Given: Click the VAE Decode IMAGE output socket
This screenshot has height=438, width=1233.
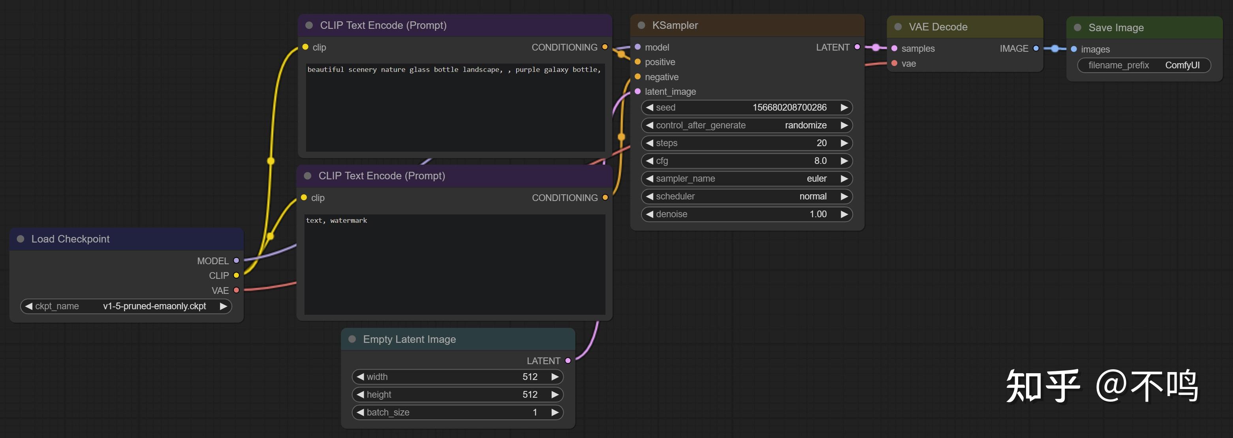Looking at the screenshot, I should [x=1036, y=48].
